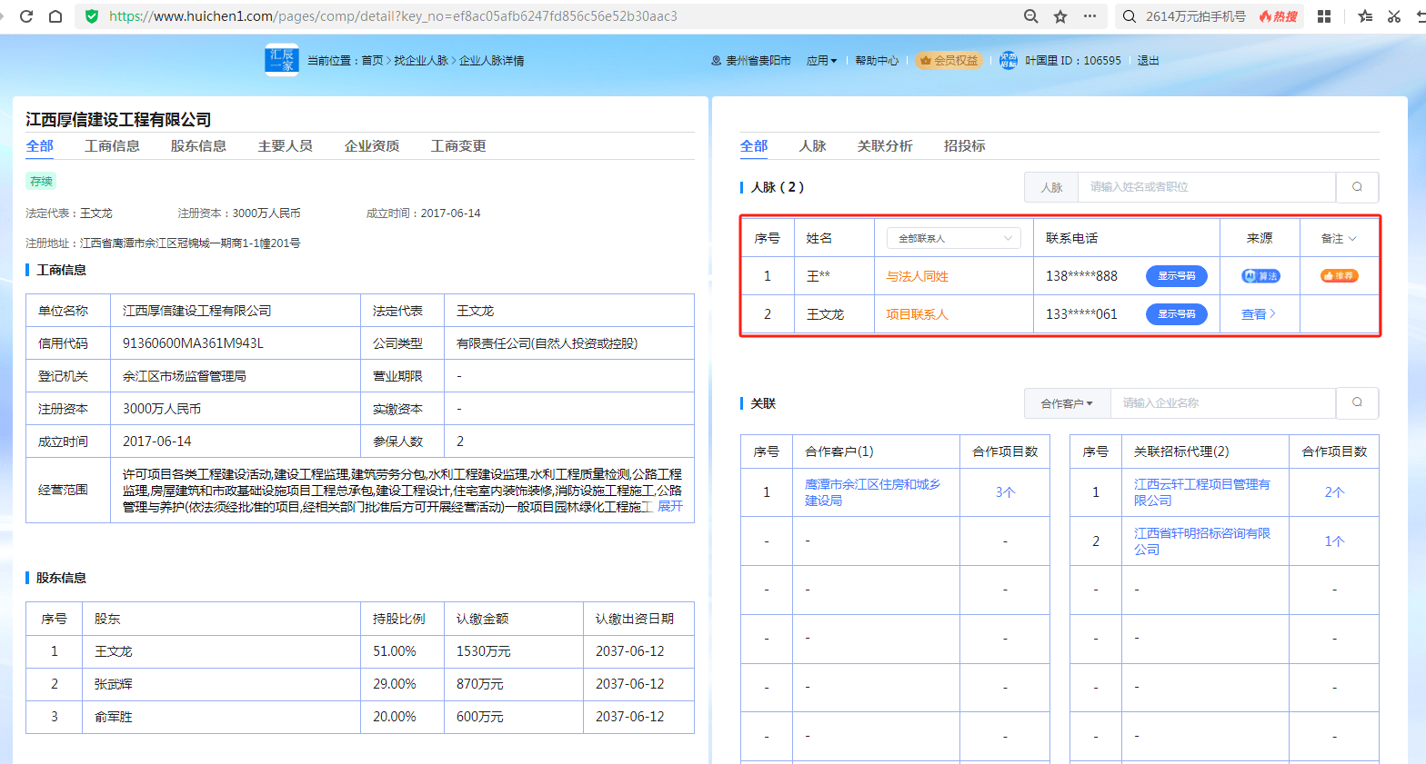
Task: Switch to 关联分析 tab
Action: click(885, 146)
